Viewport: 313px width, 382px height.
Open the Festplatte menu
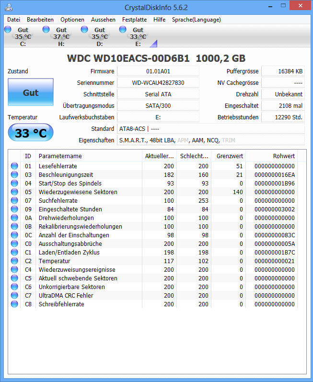pyautogui.click(x=135, y=20)
